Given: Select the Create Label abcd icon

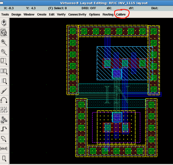Looking at the screenshot, I should click(x=4, y=149).
